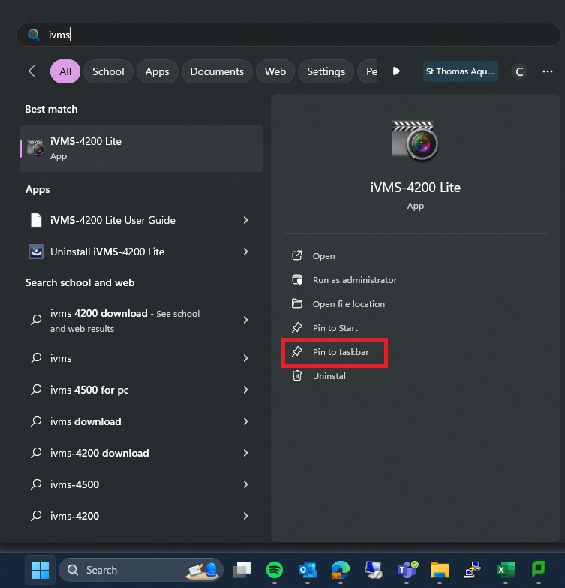Select the ivms-4500 suggestion
The image size is (565, 588).
click(74, 484)
